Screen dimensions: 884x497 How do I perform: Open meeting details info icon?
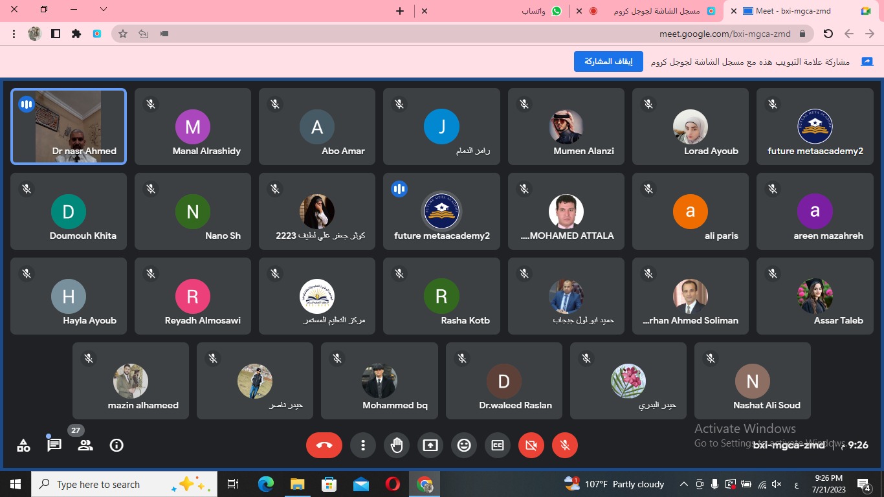(x=116, y=445)
